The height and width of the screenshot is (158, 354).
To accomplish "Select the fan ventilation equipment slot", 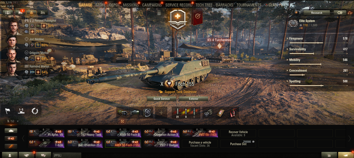I will [x=147, y=113].
